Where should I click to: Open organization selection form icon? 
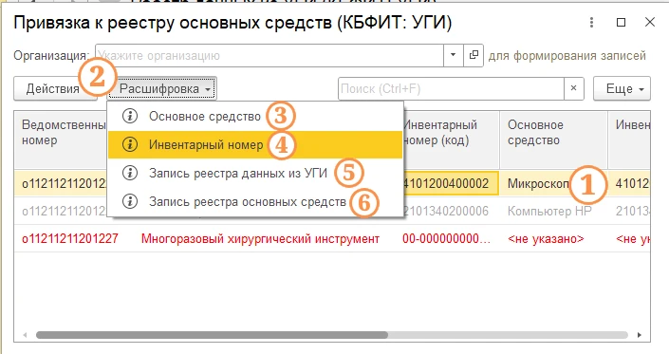(x=474, y=55)
